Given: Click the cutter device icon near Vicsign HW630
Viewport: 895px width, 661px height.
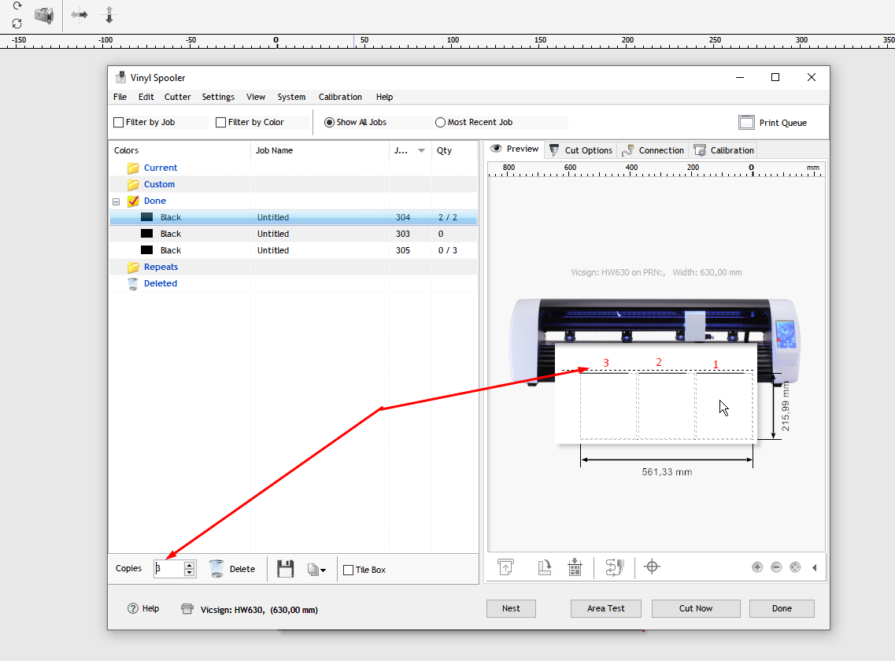Looking at the screenshot, I should click(187, 609).
